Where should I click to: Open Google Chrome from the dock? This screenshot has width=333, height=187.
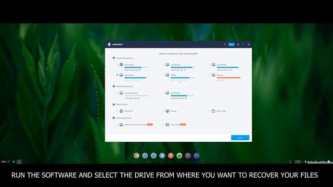(136, 156)
